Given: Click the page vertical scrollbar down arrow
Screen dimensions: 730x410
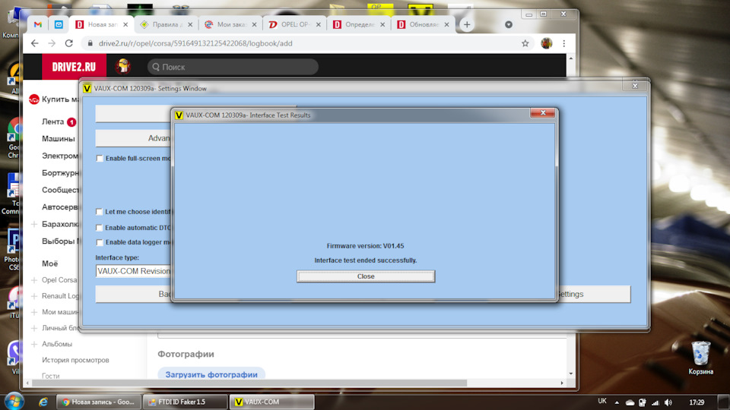Looking at the screenshot, I should 571,374.
